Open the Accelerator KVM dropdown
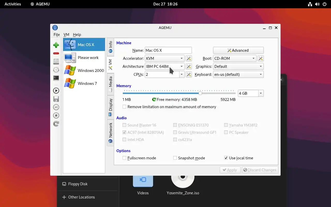Viewport: 331px width, 207px height. 165,58
